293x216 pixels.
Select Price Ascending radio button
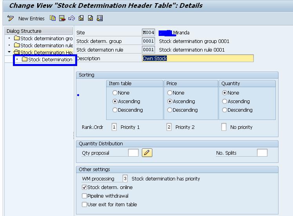tap(170, 101)
